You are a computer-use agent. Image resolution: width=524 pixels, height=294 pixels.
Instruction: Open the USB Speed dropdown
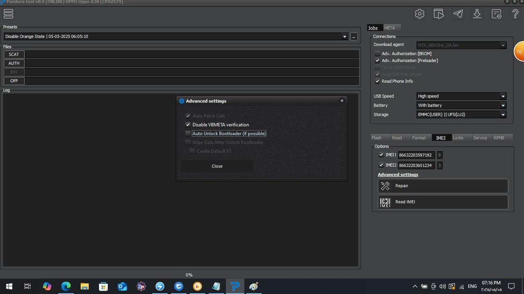[461, 96]
